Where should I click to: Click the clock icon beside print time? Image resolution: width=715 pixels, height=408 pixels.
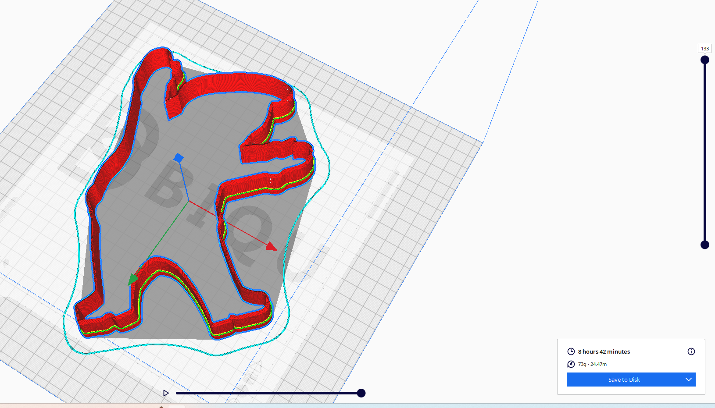click(571, 351)
